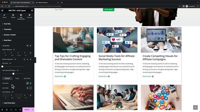Open the Advanced tab
Screen dimensions: 200x112
click(x=29, y=16)
